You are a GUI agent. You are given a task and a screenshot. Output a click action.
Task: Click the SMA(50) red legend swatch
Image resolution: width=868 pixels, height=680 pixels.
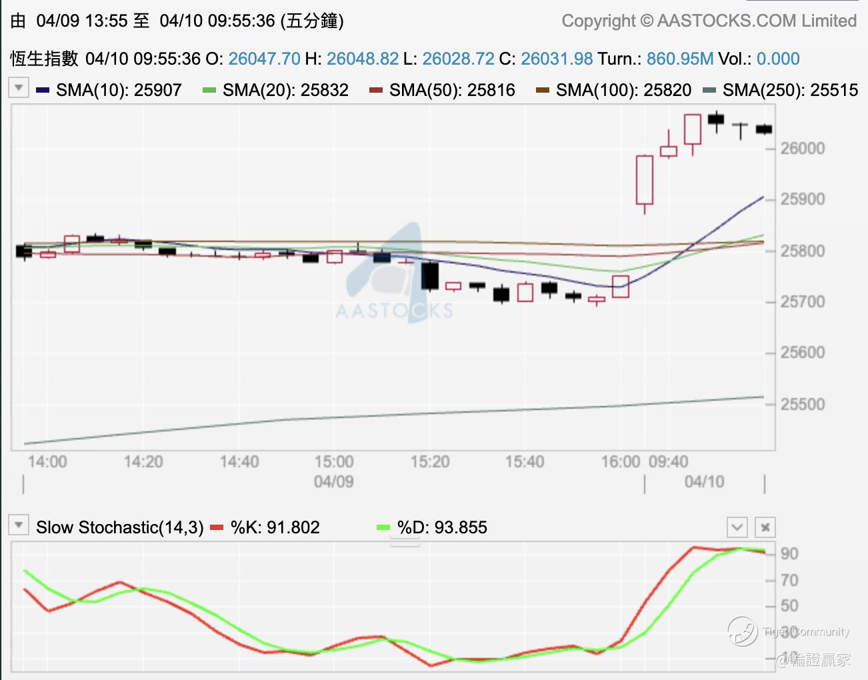tap(376, 90)
